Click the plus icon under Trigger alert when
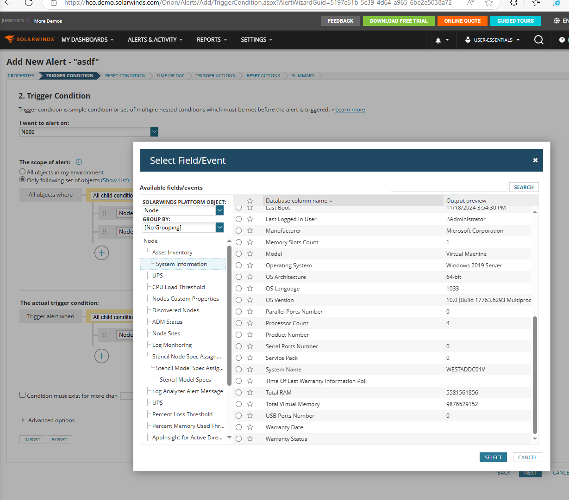This screenshot has height=500, width=569. pyautogui.click(x=102, y=356)
